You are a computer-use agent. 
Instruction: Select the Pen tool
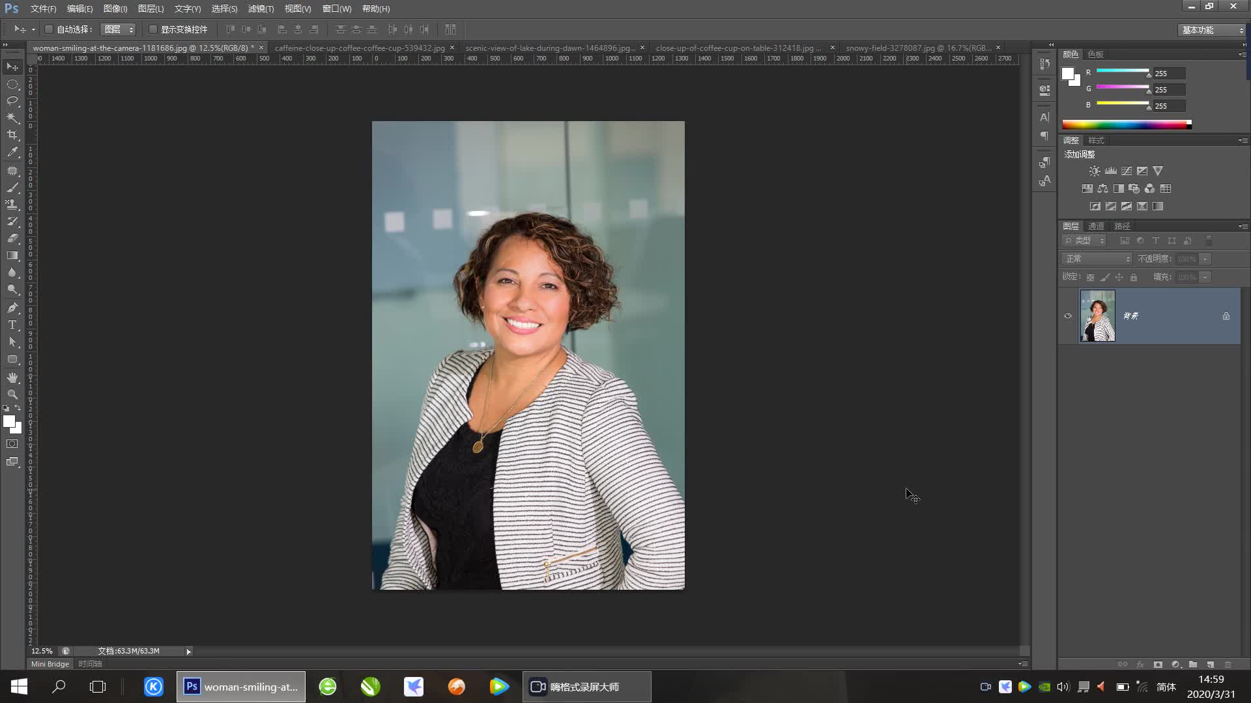pos(12,308)
